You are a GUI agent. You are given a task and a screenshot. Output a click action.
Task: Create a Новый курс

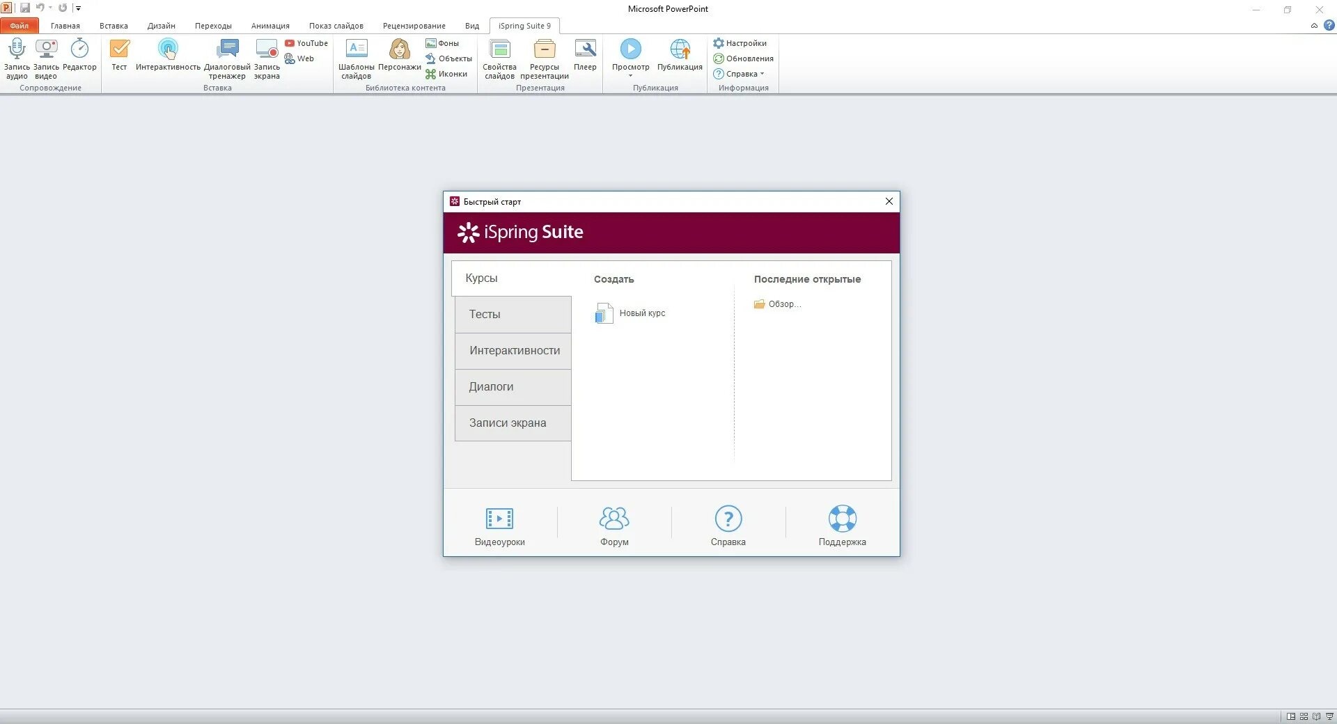click(630, 313)
